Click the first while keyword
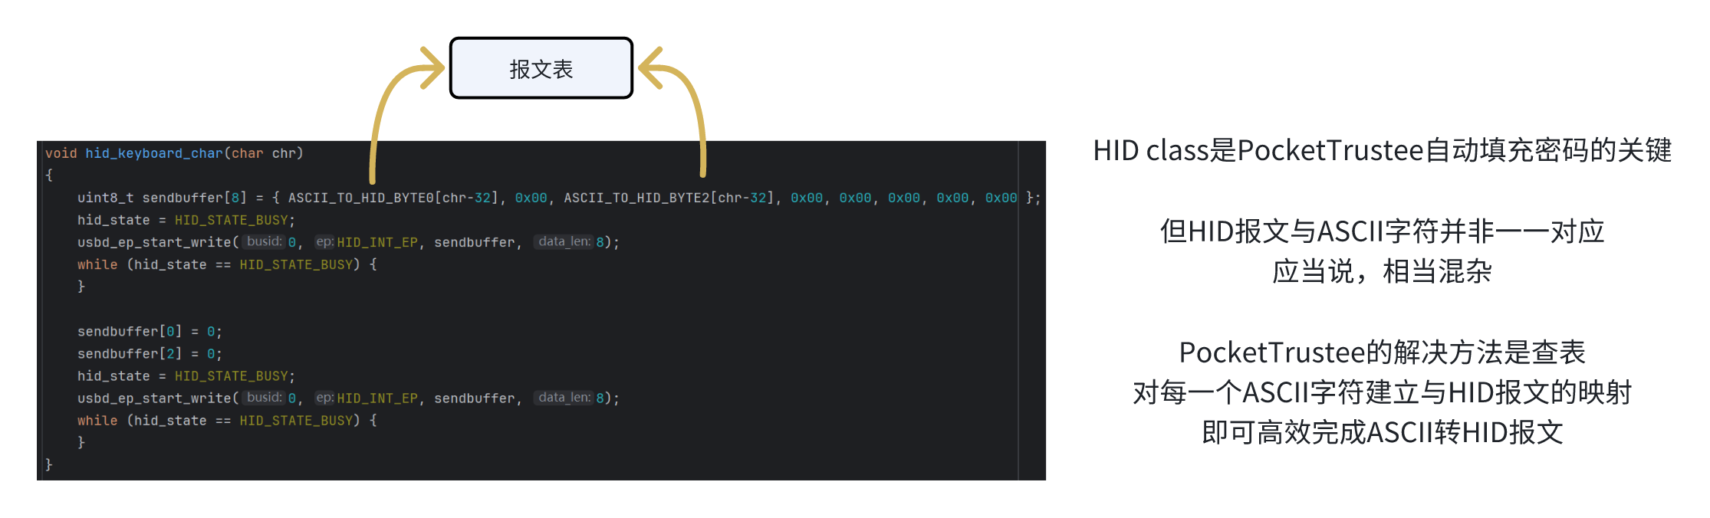1710x518 pixels. coord(97,264)
